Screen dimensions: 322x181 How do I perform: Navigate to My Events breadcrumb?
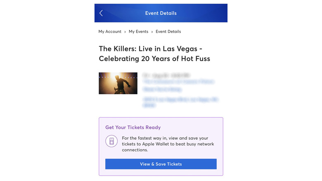tap(138, 31)
